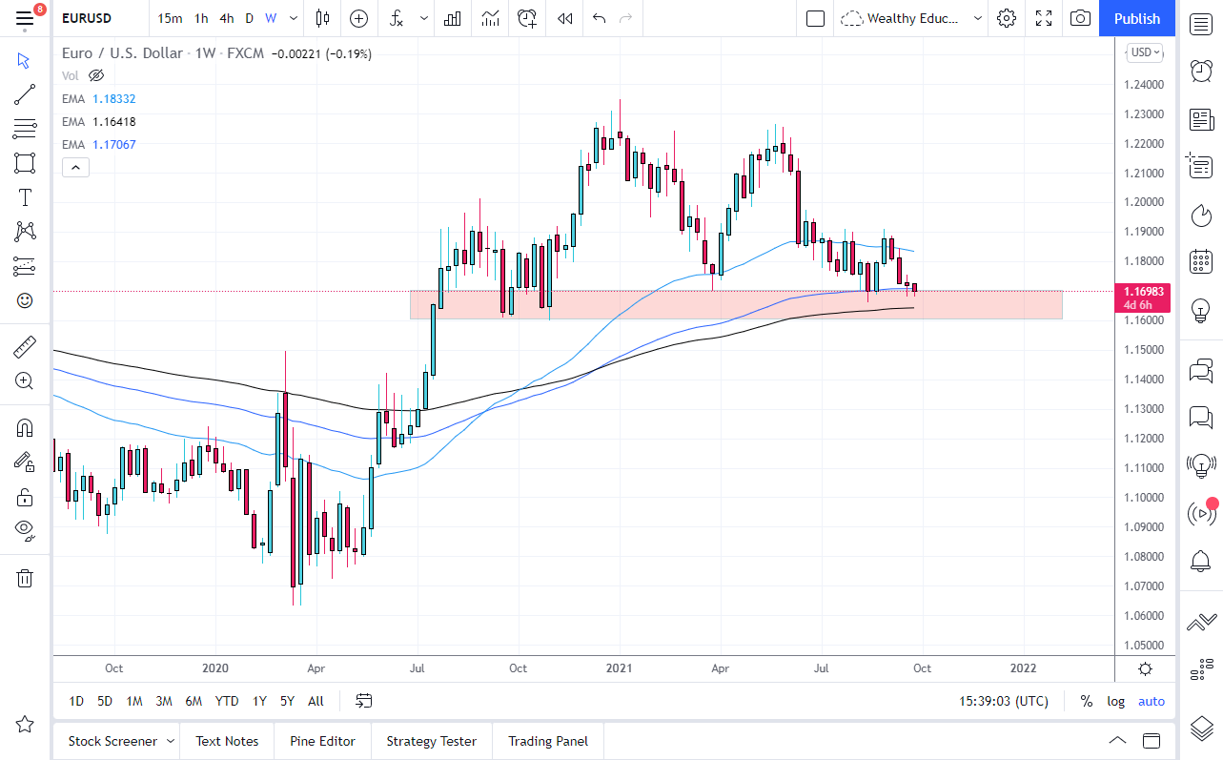Select the 1Y date range
1223x760 pixels.
coord(258,701)
